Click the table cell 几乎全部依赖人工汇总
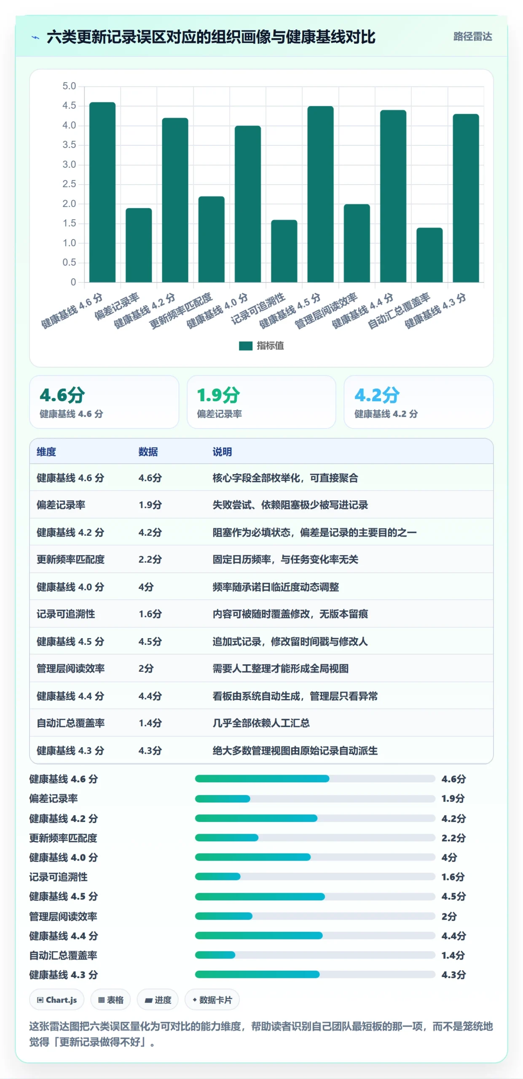Image resolution: width=523 pixels, height=1079 pixels. (261, 723)
